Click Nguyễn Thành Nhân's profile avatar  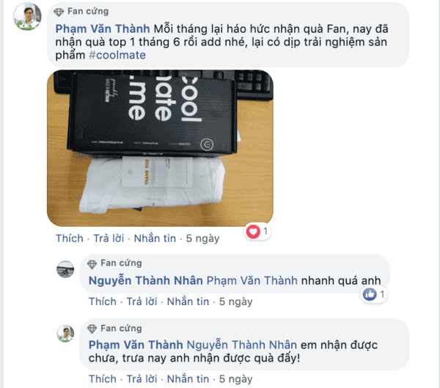pyautogui.click(x=65, y=269)
